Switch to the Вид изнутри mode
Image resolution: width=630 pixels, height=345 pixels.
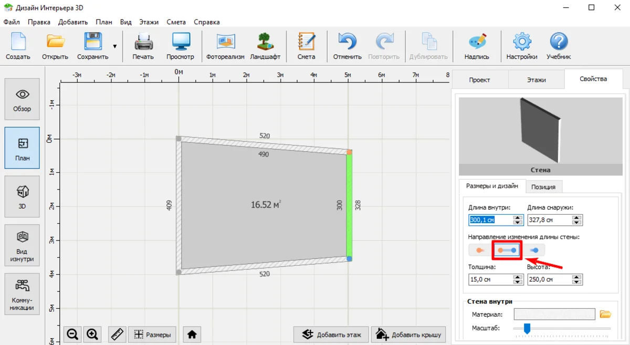22,245
